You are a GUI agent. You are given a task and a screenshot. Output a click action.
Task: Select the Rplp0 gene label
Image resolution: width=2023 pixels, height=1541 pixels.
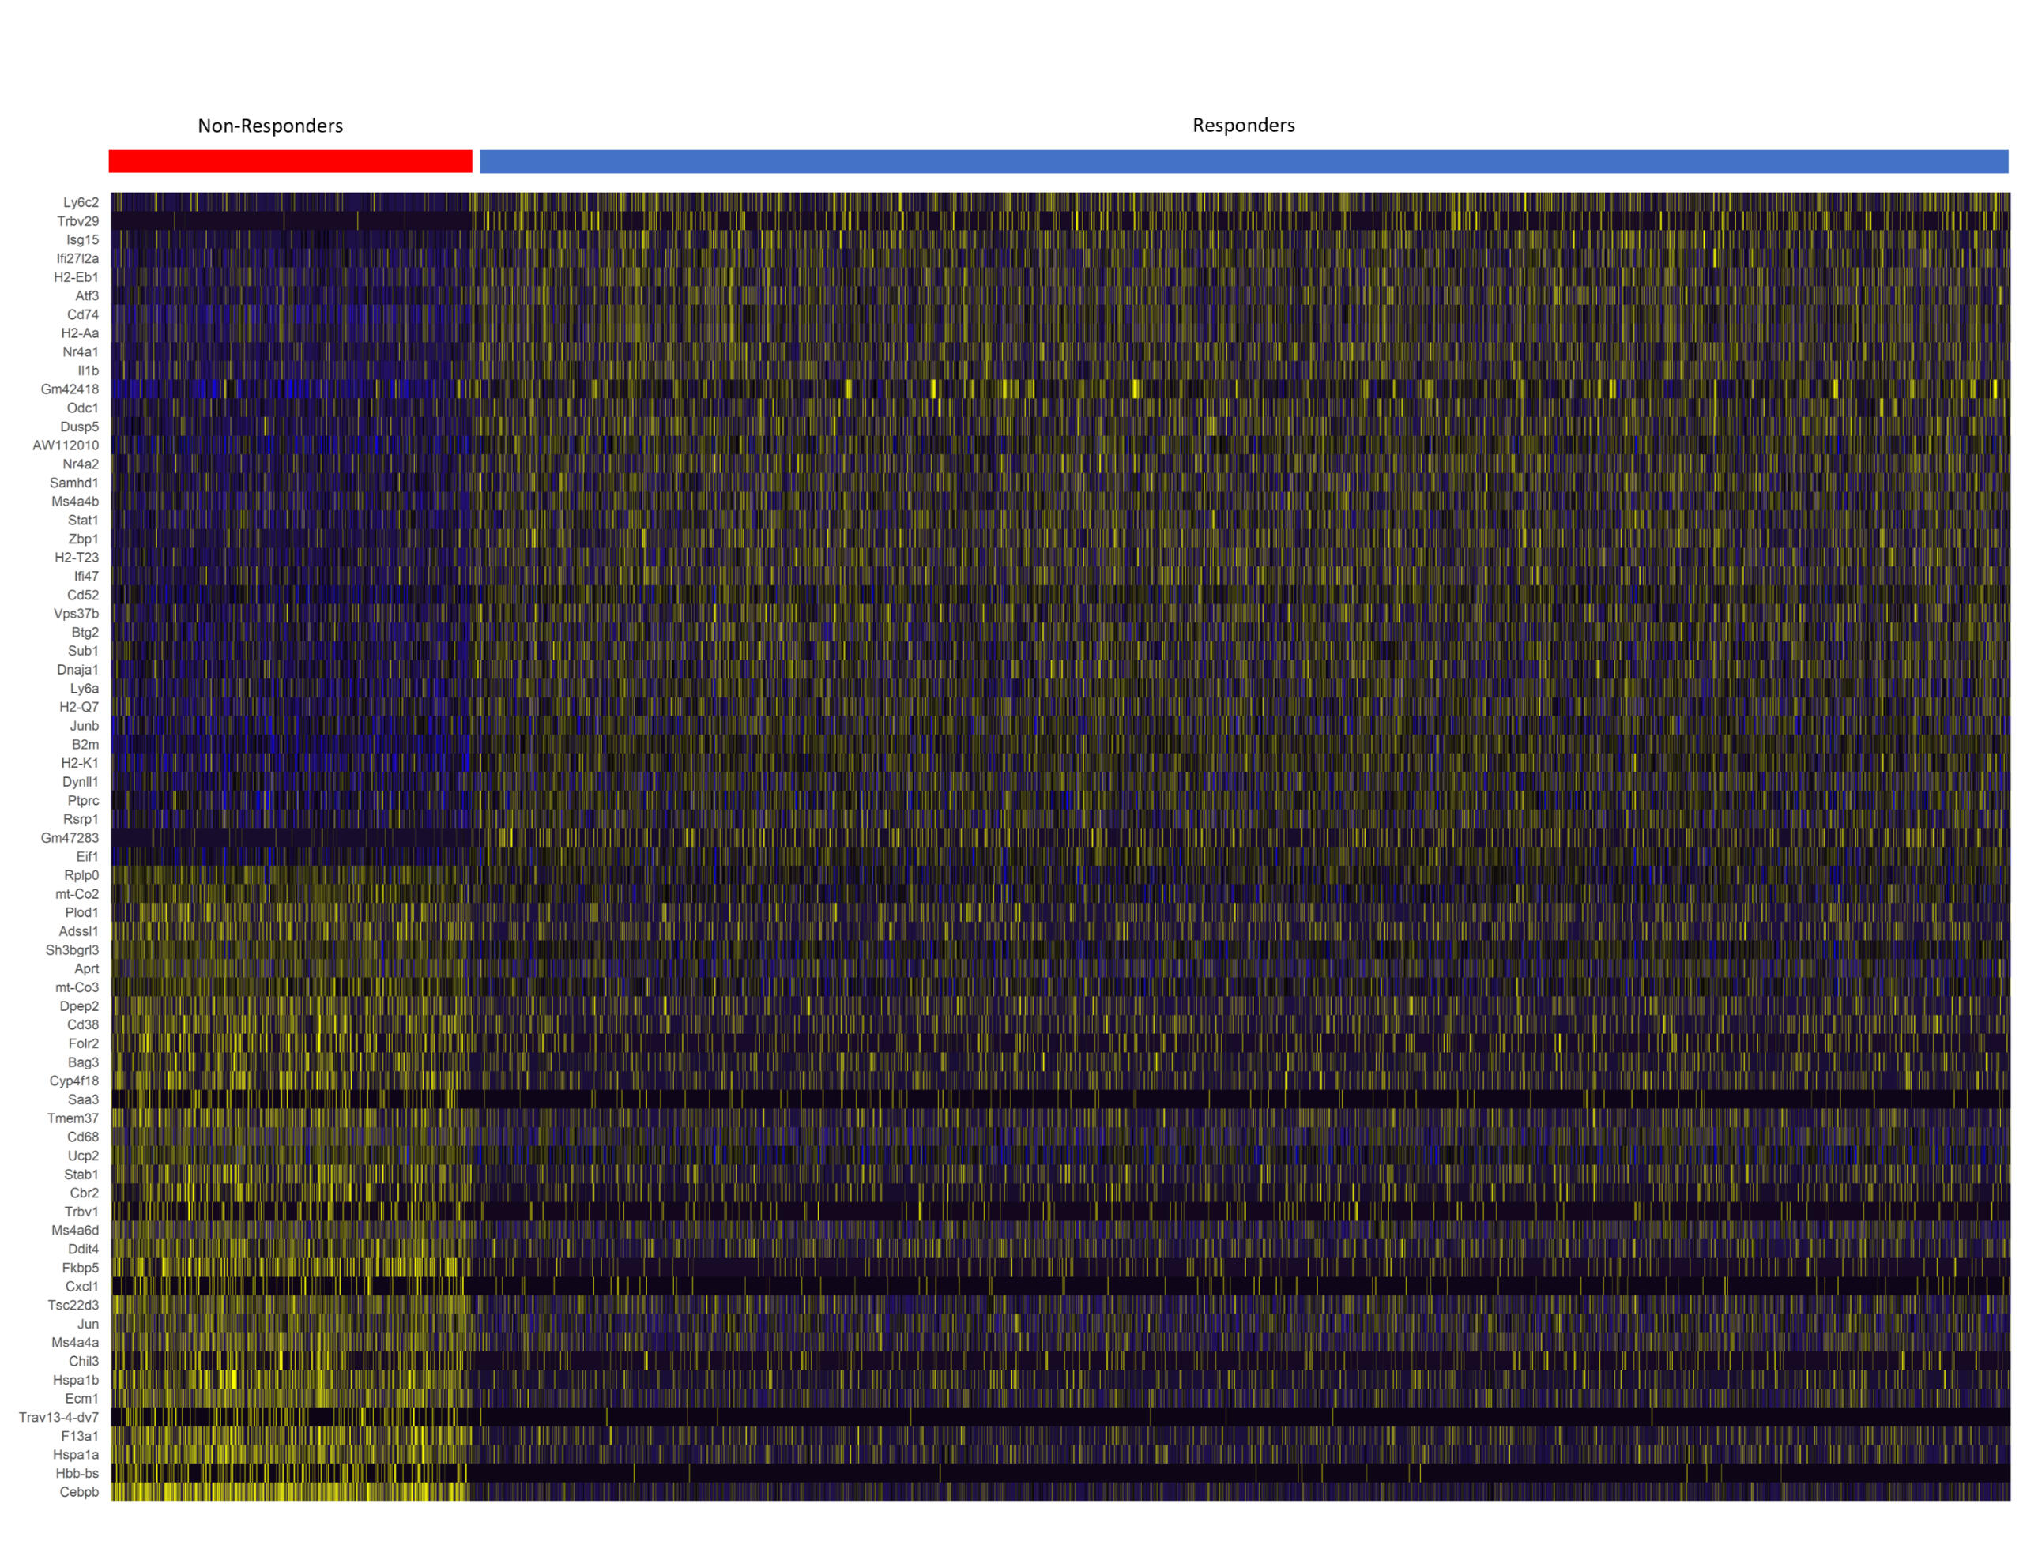(81, 875)
